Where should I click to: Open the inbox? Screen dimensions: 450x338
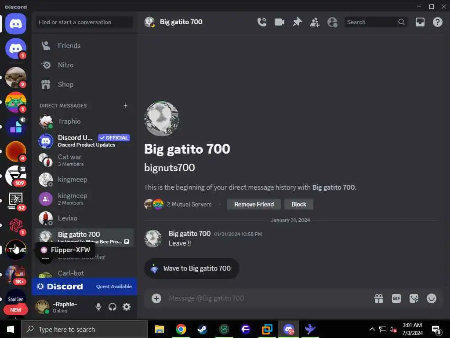(420, 22)
